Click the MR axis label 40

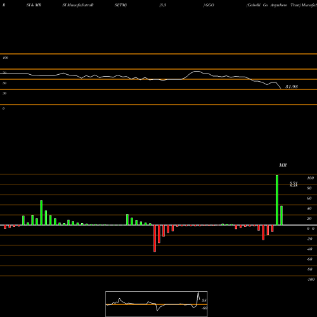click(309, 209)
